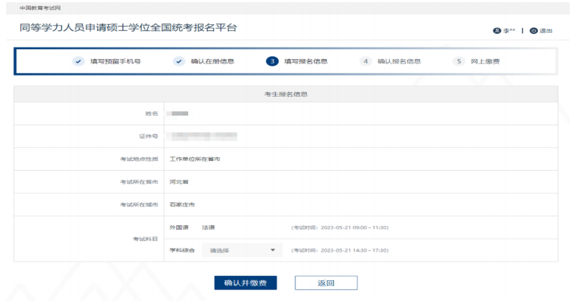The image size is (575, 303).
Task: Click the 确认并缴费 button
Action: pos(246,283)
